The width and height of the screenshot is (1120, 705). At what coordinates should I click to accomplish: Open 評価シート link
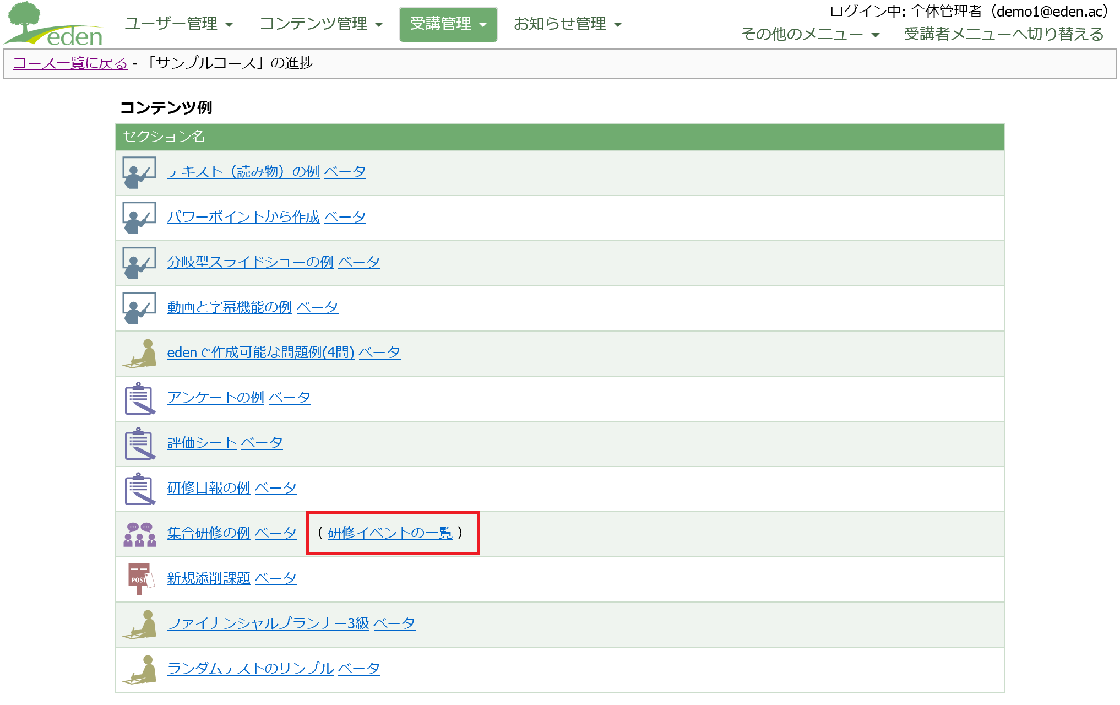(x=202, y=442)
